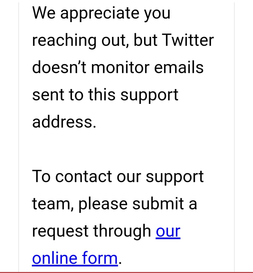Click the word "contact" in second paragraph
This screenshot has height=273, width=253.
[84, 177]
